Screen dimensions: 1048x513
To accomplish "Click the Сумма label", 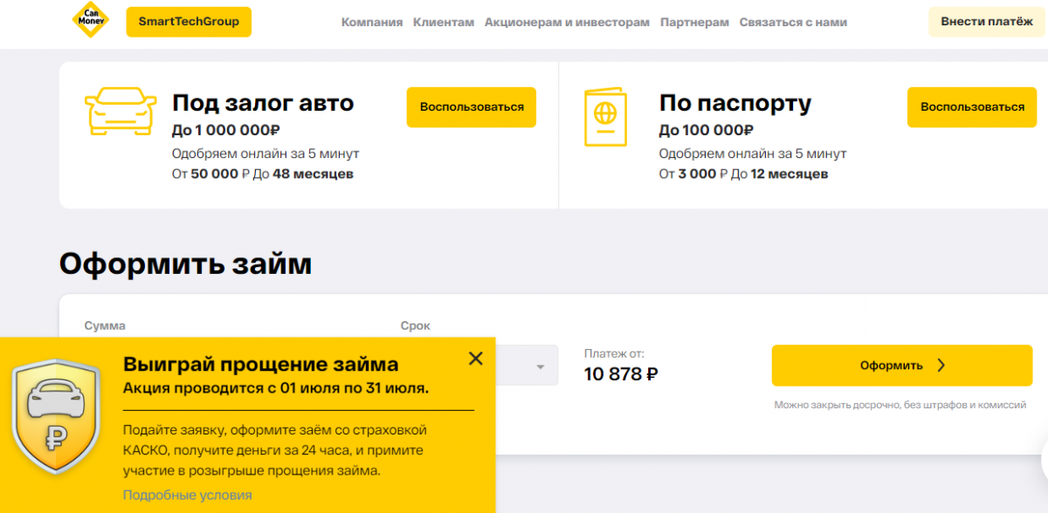I will (x=105, y=325).
